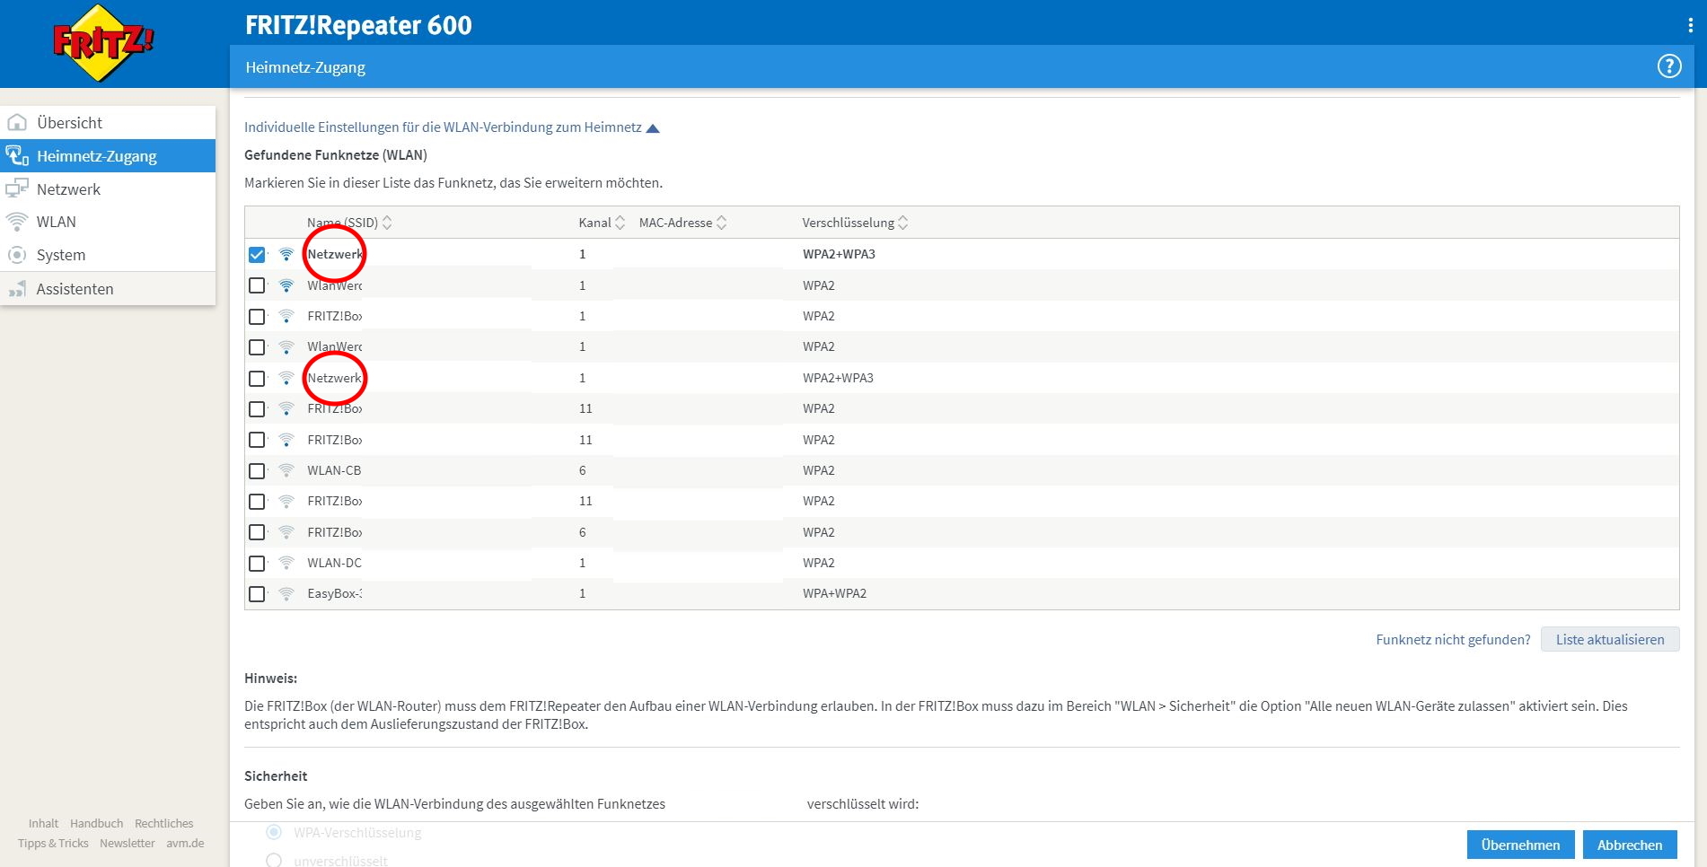This screenshot has height=867, width=1707.
Task: Click the FRITZ! logo
Action: coord(103,43)
